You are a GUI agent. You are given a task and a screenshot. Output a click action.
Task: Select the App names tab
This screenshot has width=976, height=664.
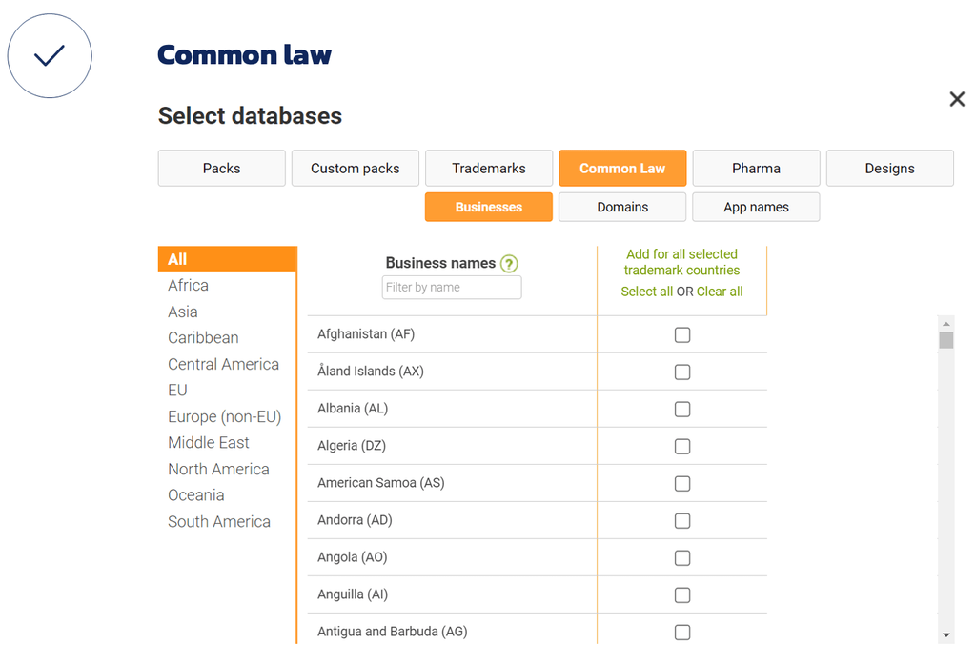point(756,207)
